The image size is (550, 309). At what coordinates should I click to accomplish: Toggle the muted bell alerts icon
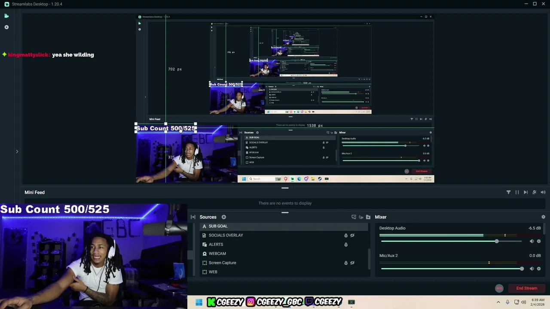(x=534, y=192)
